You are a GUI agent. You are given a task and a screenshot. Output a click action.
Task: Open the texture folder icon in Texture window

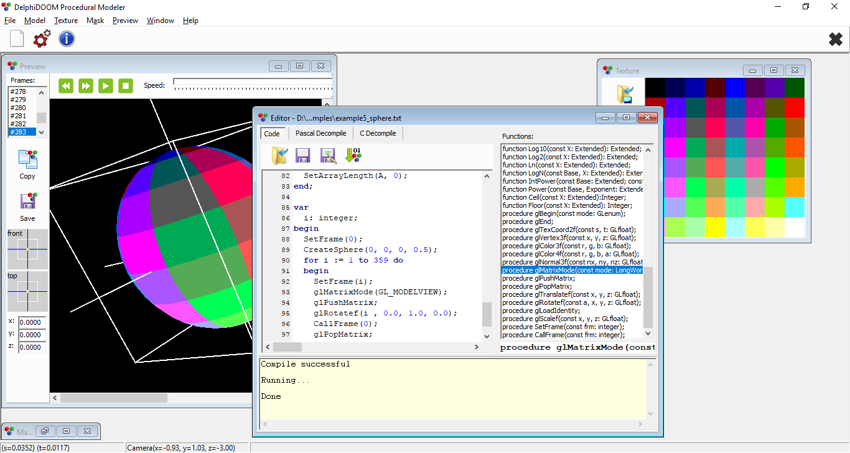pos(624,94)
